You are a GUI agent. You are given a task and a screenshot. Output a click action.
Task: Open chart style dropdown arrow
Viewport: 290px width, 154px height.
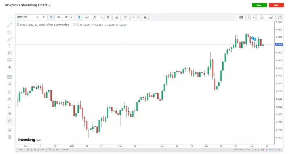point(101,17)
